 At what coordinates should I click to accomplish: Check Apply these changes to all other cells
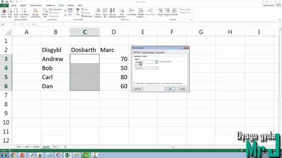point(134,83)
